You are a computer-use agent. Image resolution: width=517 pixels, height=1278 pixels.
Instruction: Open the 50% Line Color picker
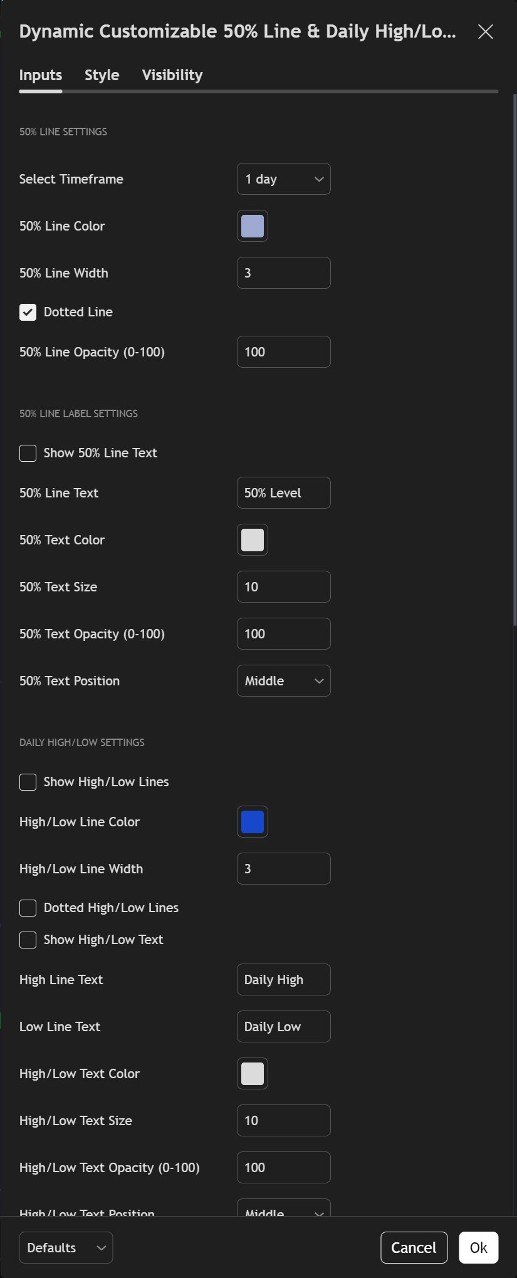click(x=253, y=226)
